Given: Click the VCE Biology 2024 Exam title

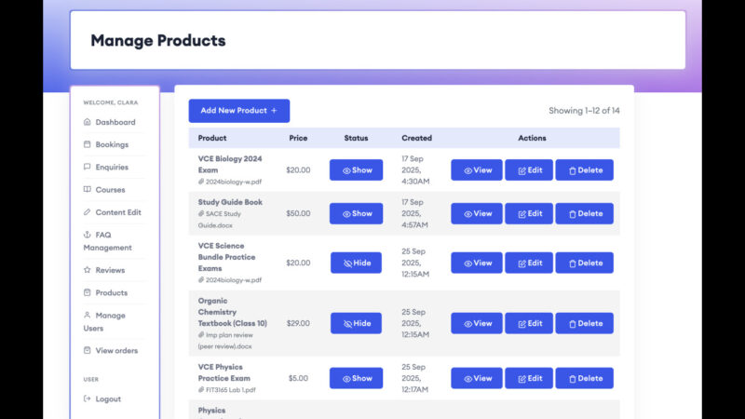Looking at the screenshot, I should [x=230, y=165].
